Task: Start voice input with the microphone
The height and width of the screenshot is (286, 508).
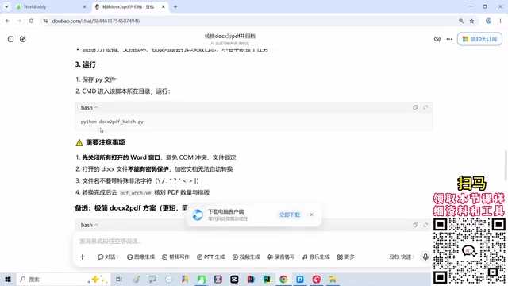Action: [x=425, y=257]
